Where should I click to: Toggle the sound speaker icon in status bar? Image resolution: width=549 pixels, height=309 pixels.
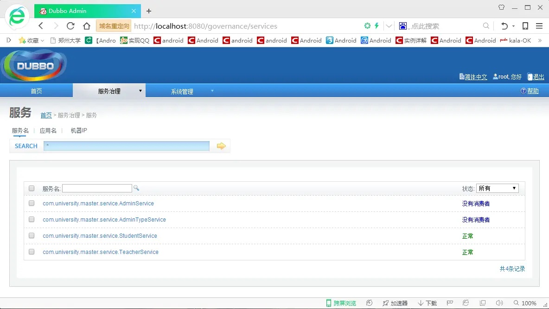pos(499,303)
